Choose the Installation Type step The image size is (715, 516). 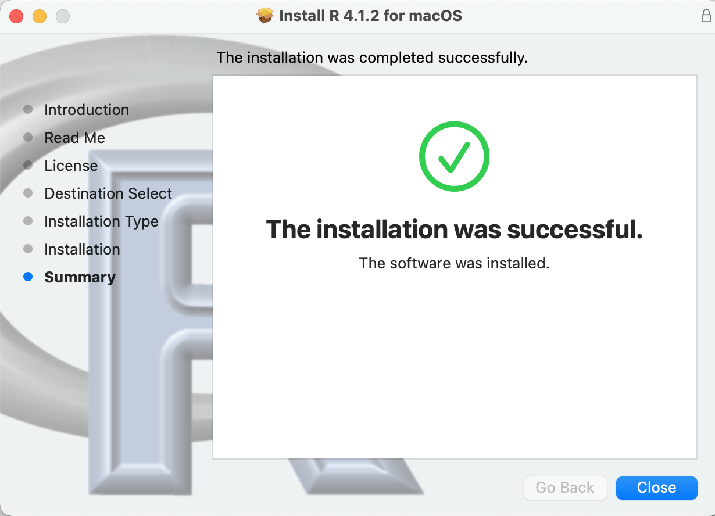[x=101, y=221]
